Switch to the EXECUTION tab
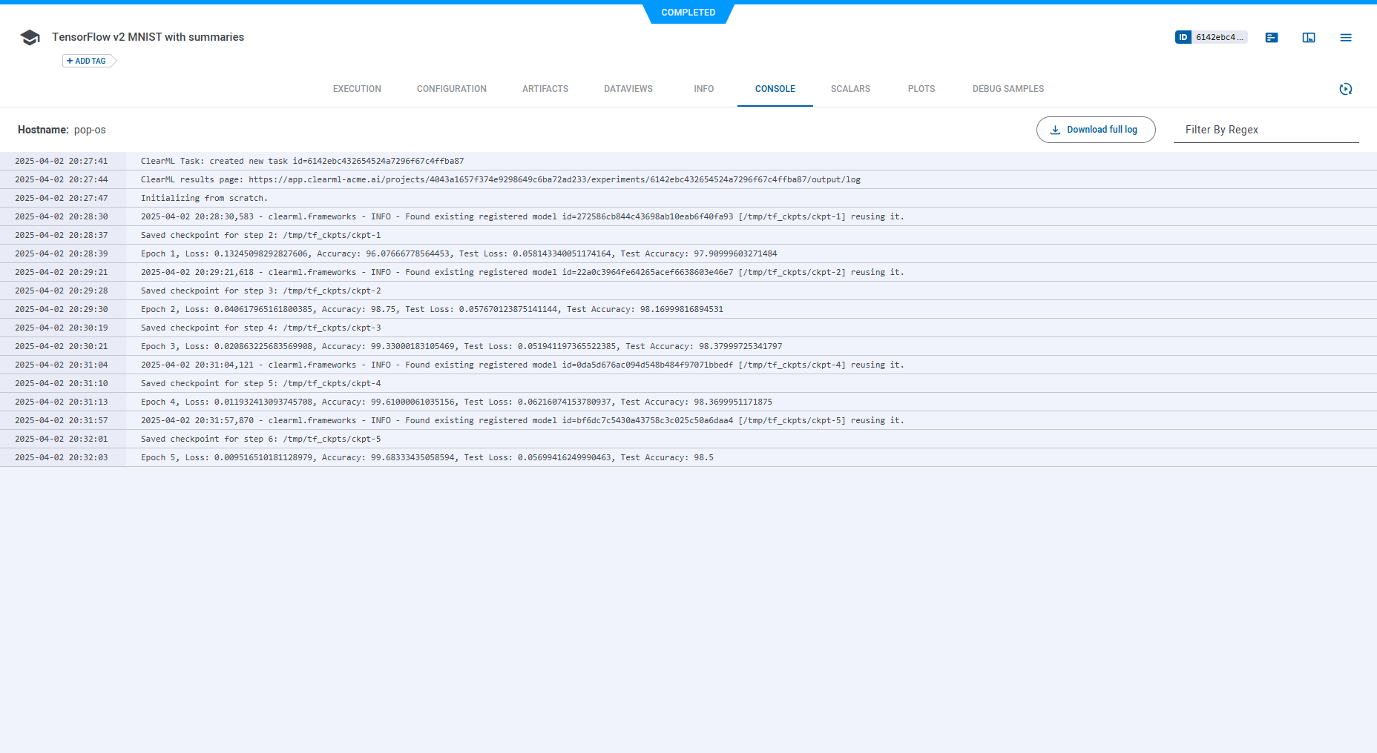 (357, 89)
